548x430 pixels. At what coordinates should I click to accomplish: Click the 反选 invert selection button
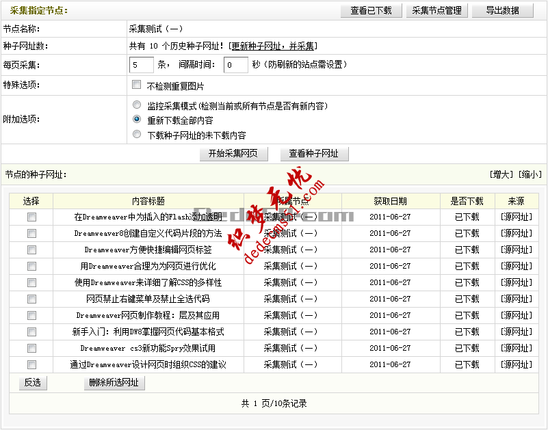point(31,383)
